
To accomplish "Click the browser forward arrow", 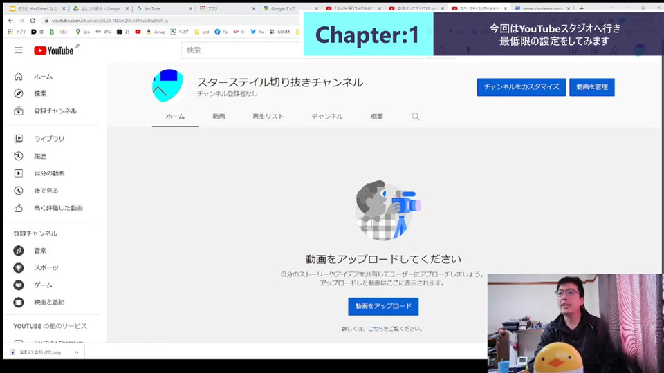I will [x=21, y=20].
